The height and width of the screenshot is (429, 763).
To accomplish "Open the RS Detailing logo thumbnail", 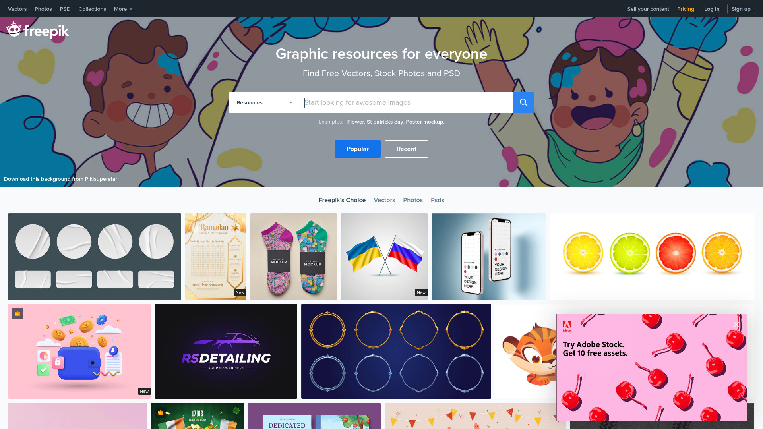I will (x=226, y=351).
